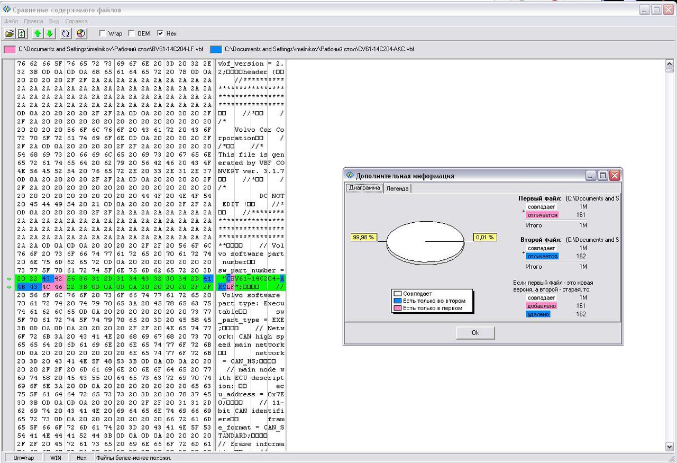Click the white 'Совпадает' legend swatch

coord(398,293)
